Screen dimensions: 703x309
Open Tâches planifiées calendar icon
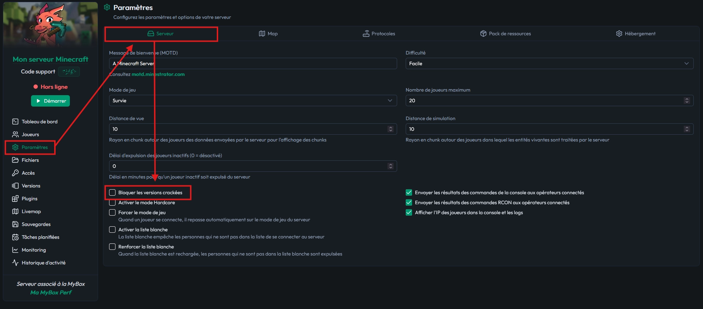pyautogui.click(x=15, y=237)
